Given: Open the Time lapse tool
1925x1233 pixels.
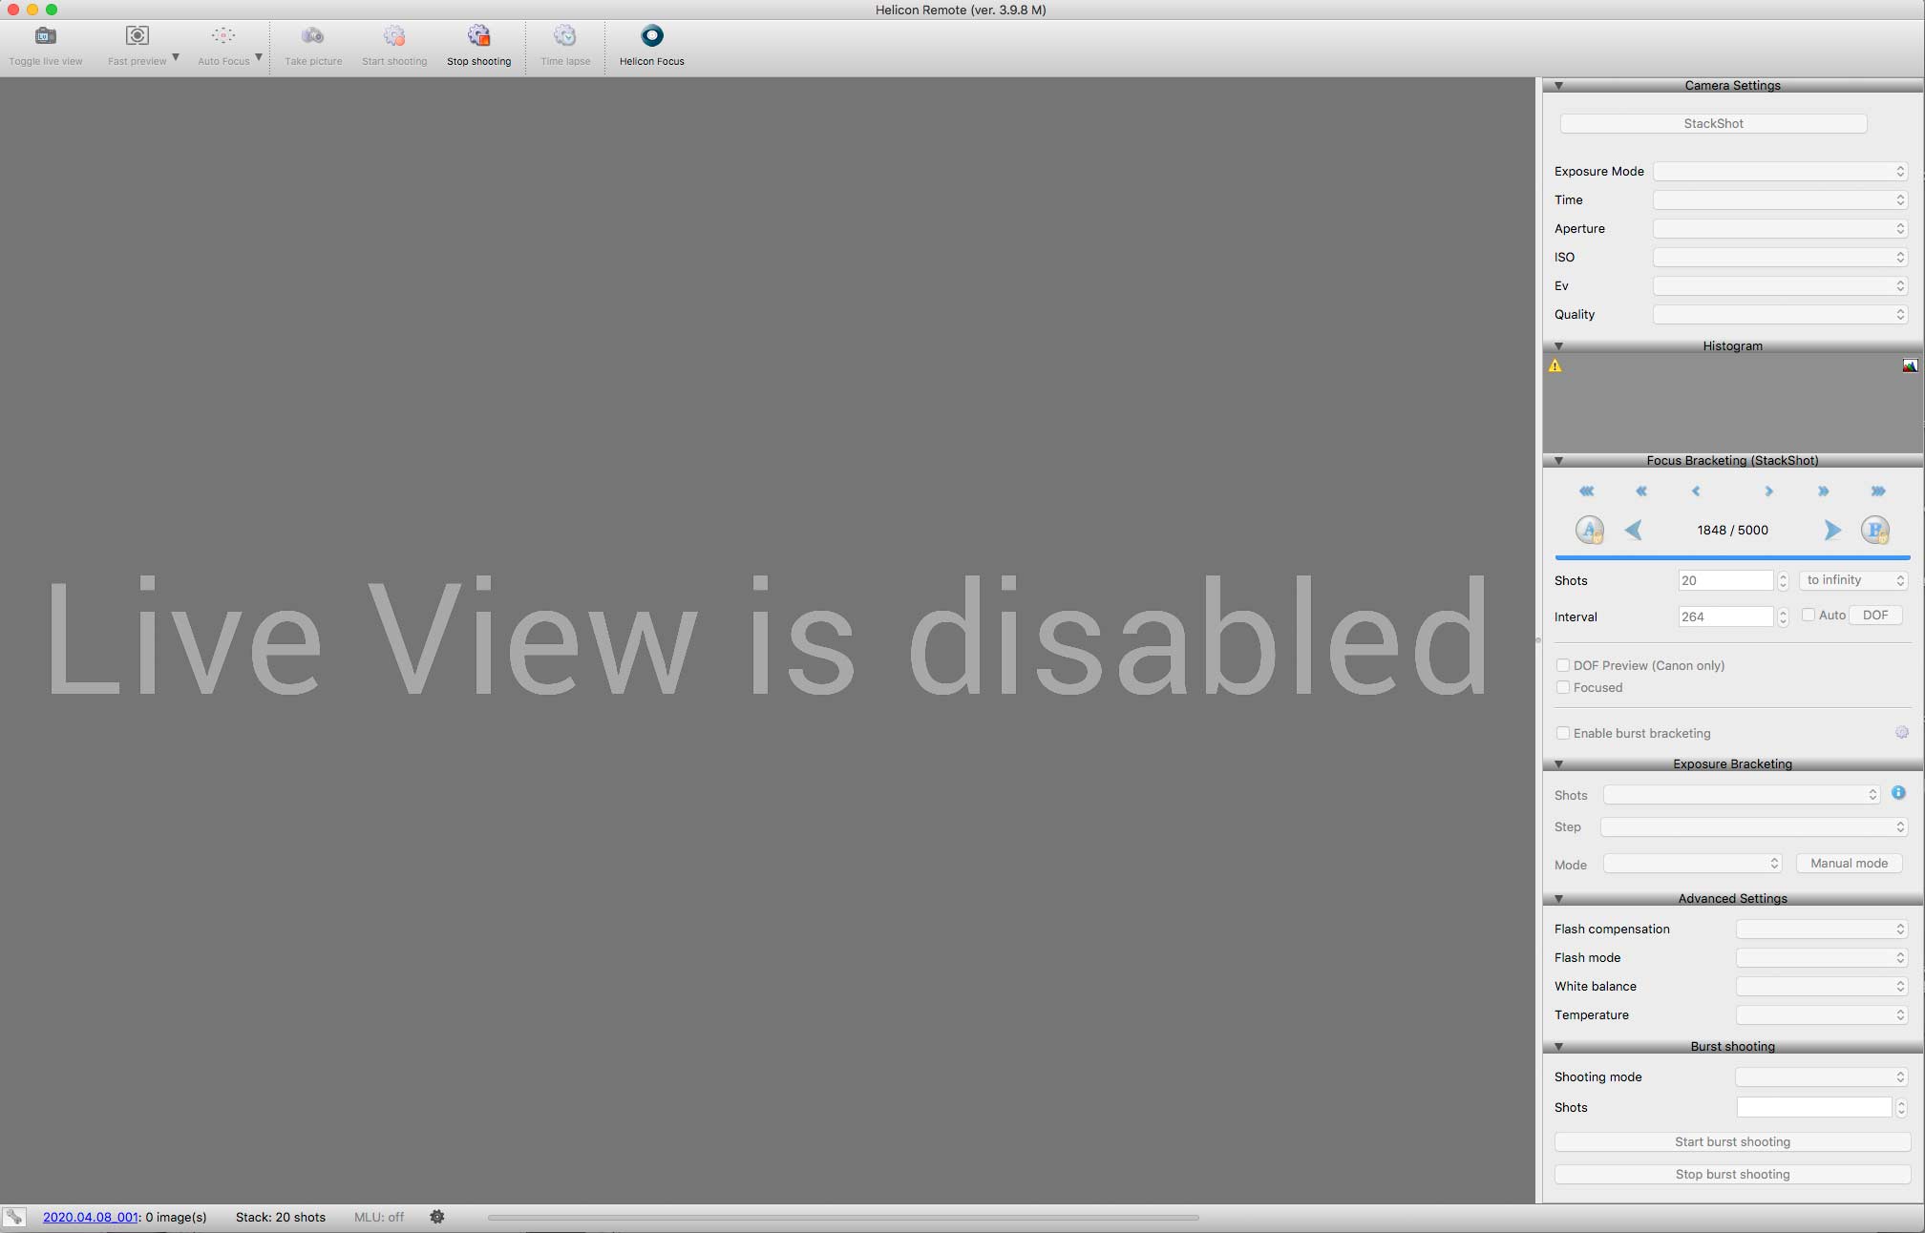Looking at the screenshot, I should coord(565,36).
